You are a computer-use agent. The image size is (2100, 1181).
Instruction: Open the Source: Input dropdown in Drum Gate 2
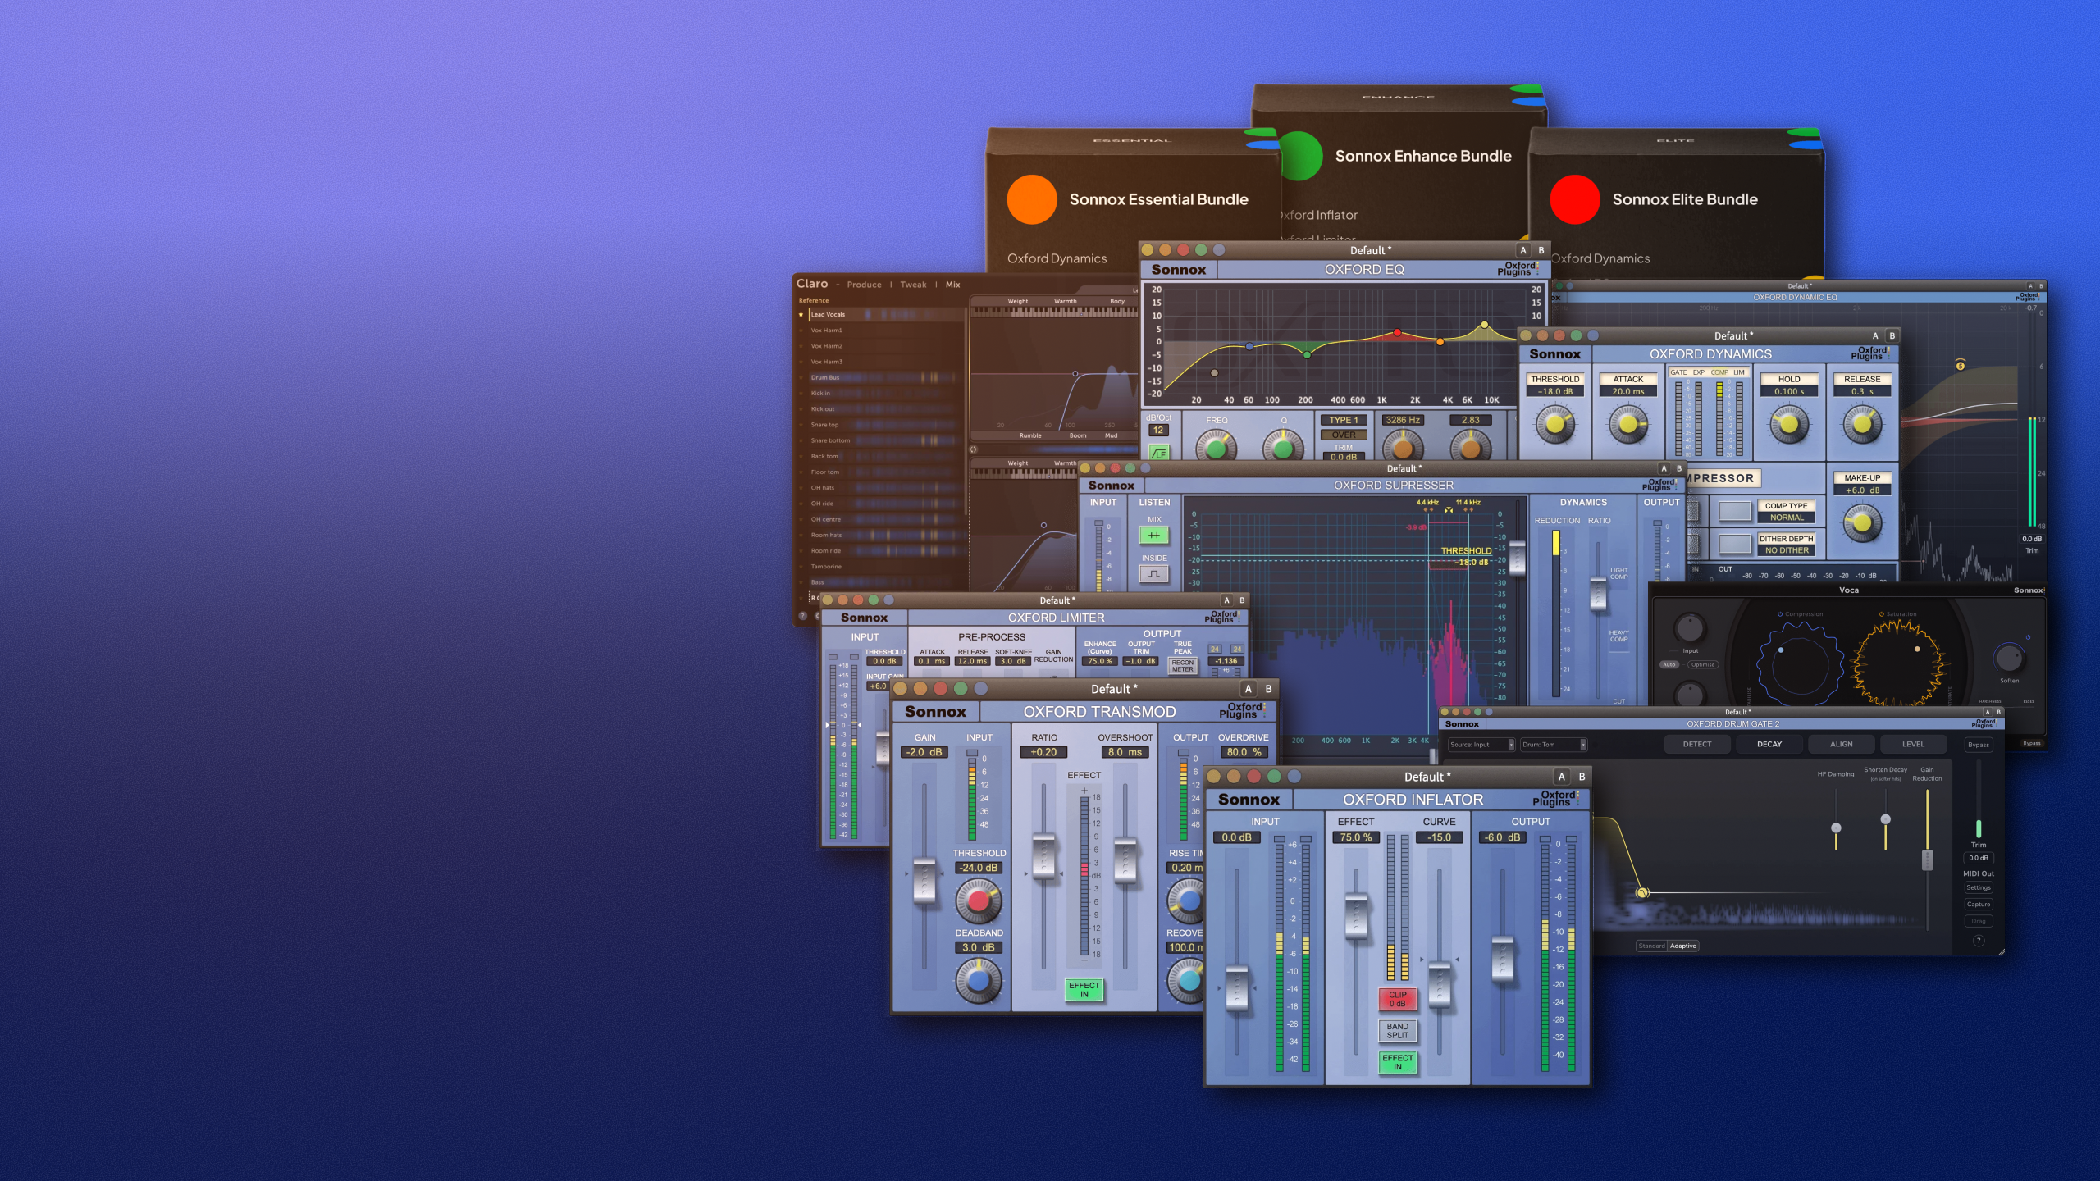point(1481,745)
